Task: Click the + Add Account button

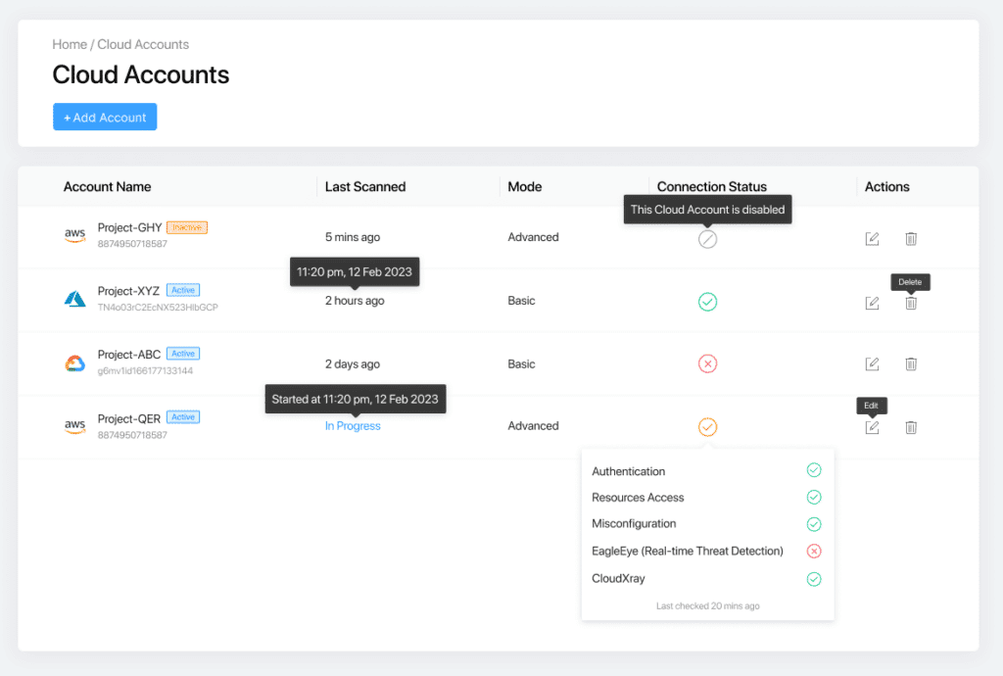Action: [105, 117]
